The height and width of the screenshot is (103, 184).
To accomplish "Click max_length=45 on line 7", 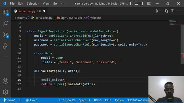I will coord(105,40).
